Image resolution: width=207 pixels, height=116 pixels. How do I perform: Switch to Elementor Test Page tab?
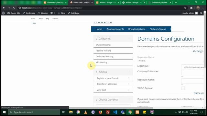(x=55, y=3)
